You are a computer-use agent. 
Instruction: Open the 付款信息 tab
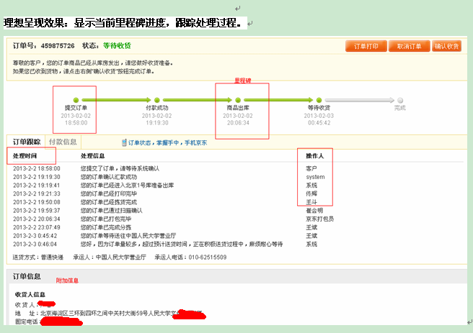[x=62, y=142]
